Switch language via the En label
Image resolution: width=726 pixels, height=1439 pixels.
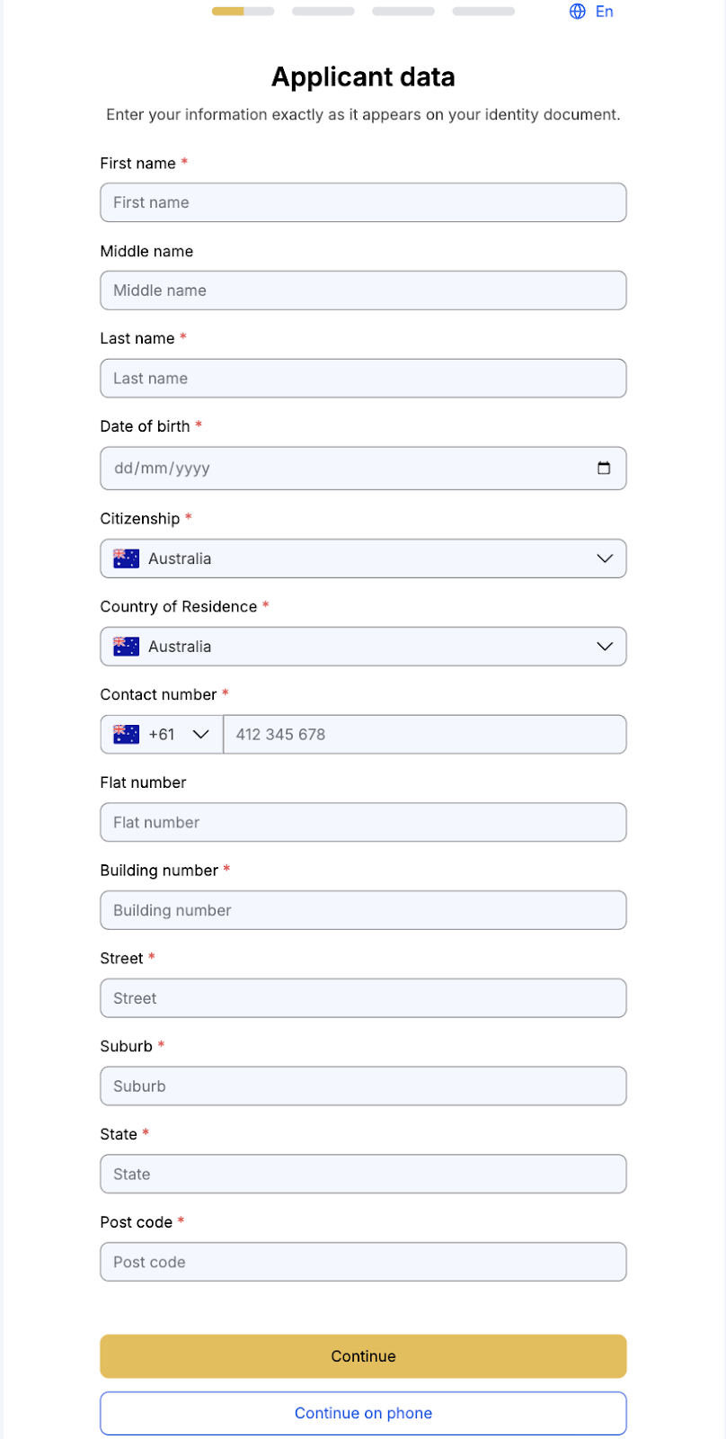(x=605, y=12)
